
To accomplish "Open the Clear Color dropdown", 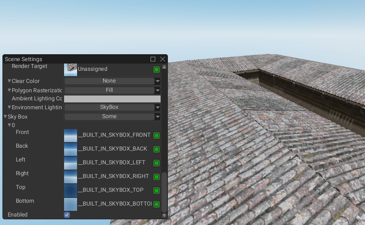I will coord(112,81).
